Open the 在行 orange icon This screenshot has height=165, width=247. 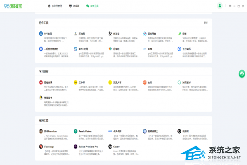(x=144, y=82)
